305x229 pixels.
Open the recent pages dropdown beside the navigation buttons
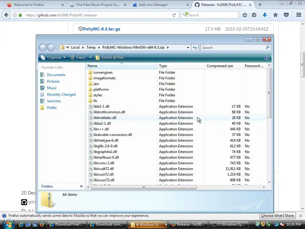tap(57, 47)
